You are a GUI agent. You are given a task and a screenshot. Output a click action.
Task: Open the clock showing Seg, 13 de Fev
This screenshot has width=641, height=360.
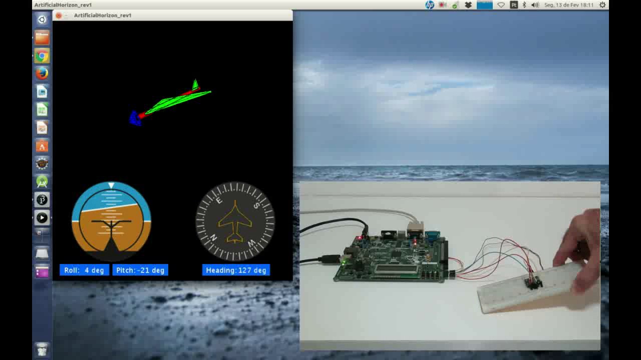(569, 5)
